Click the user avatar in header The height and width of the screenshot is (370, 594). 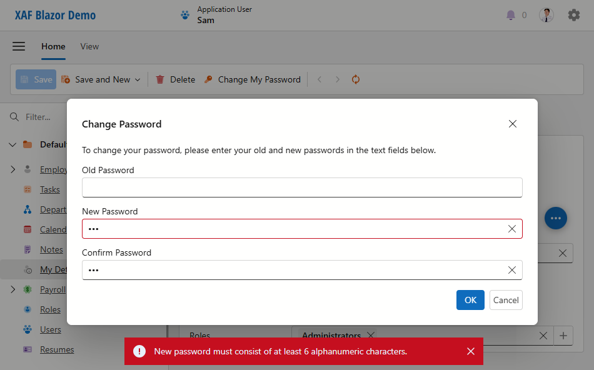546,14
